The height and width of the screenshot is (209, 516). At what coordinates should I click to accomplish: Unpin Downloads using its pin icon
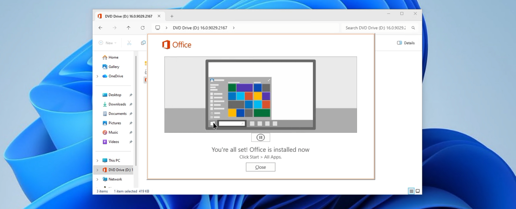click(131, 104)
